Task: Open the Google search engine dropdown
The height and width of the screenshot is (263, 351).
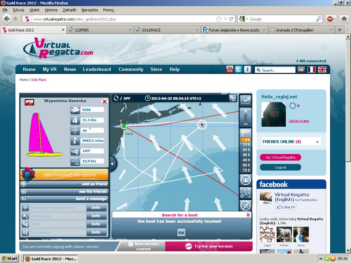Action: 244,19
